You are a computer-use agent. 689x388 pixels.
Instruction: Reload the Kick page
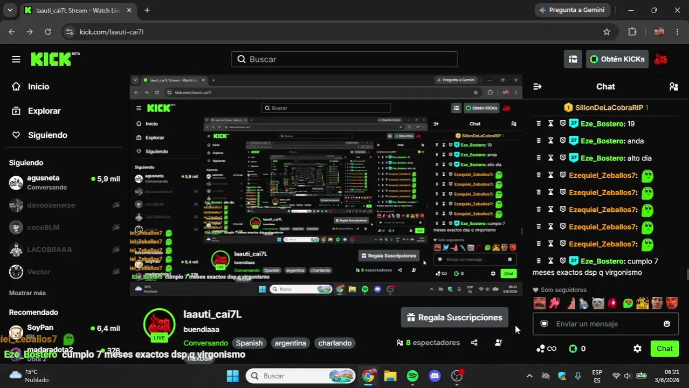click(48, 32)
